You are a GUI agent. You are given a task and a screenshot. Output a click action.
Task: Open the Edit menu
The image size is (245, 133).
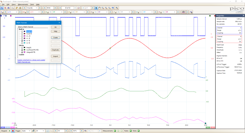coord(8,5)
